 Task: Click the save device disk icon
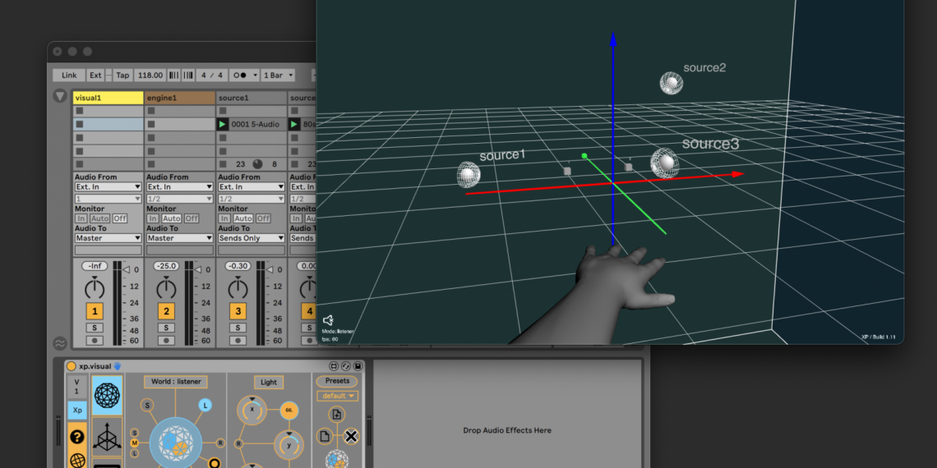[x=358, y=366]
